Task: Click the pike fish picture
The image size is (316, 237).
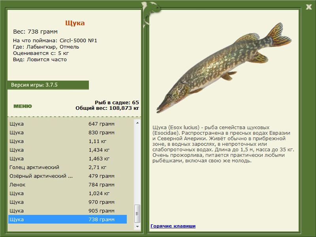Action: coord(224,68)
